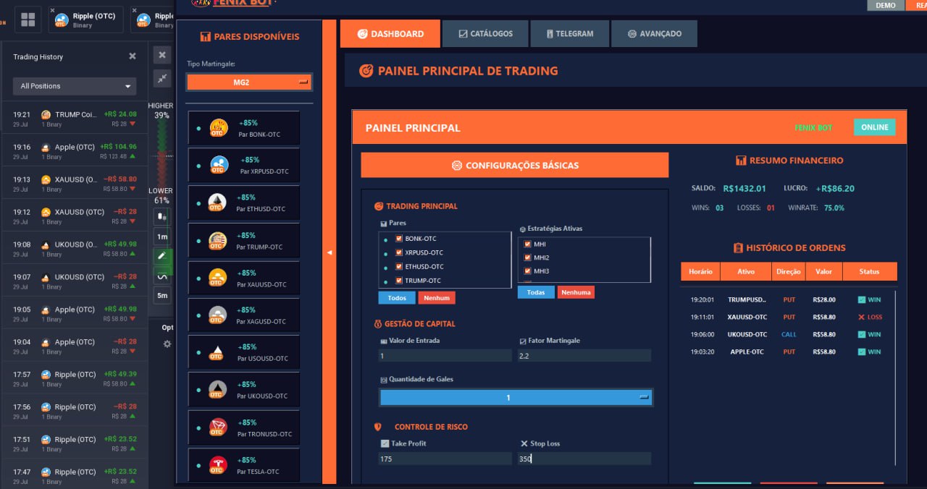Click the Nenhum pairs button
Image resolution: width=927 pixels, height=489 pixels.
437,297
